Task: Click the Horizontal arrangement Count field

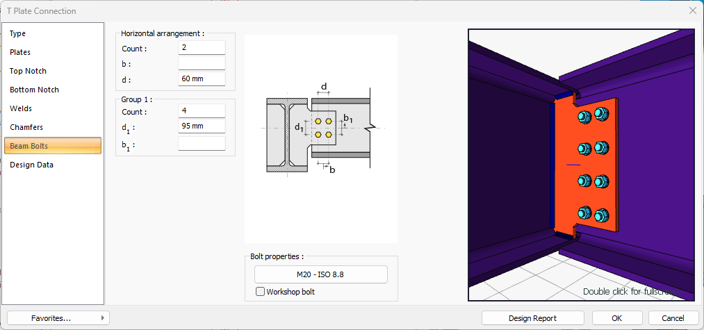Action: (x=202, y=48)
